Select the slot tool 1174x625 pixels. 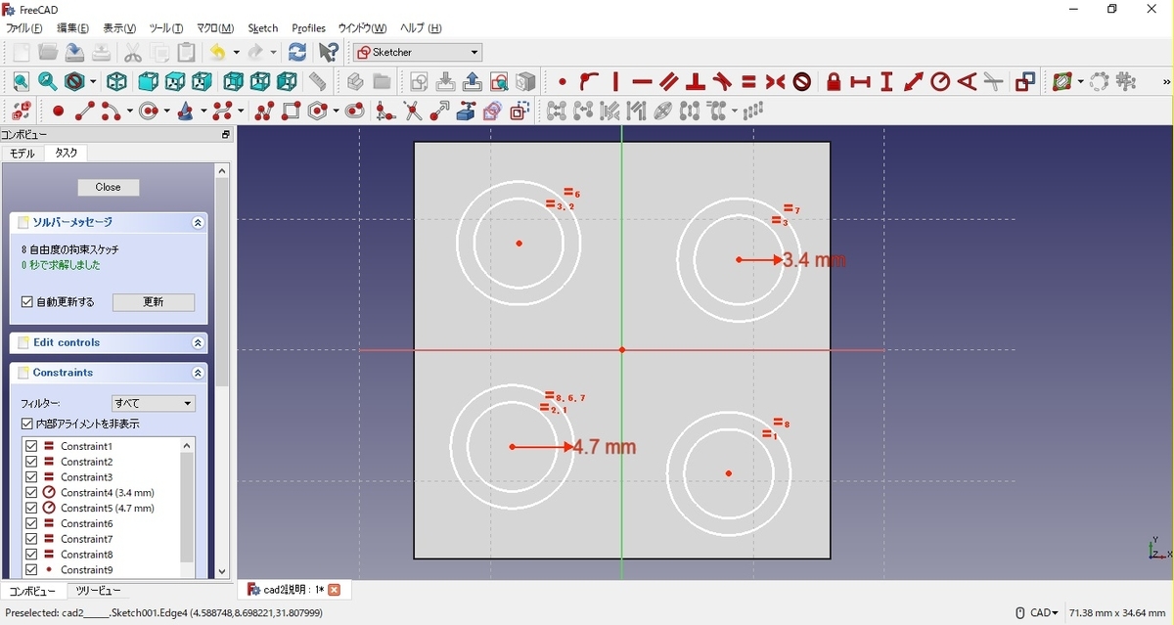[355, 112]
